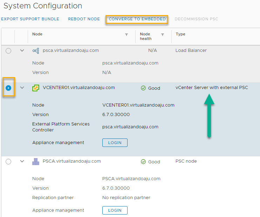Collapse the psca load balancer row details
The height and width of the screenshot is (217, 260).
22,50
